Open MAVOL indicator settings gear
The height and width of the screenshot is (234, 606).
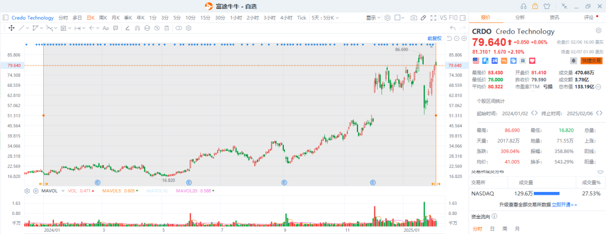coord(27,191)
